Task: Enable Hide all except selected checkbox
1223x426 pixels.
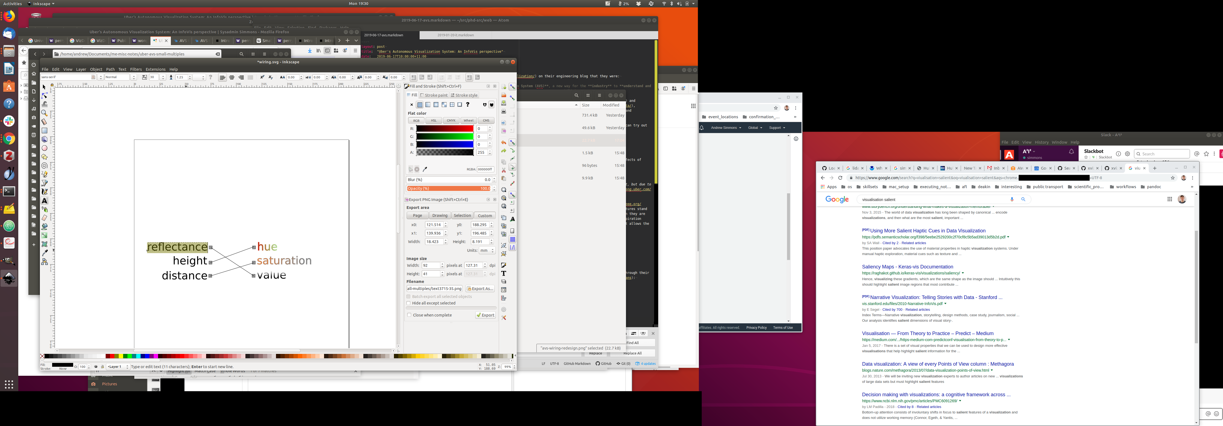Action: click(x=408, y=303)
